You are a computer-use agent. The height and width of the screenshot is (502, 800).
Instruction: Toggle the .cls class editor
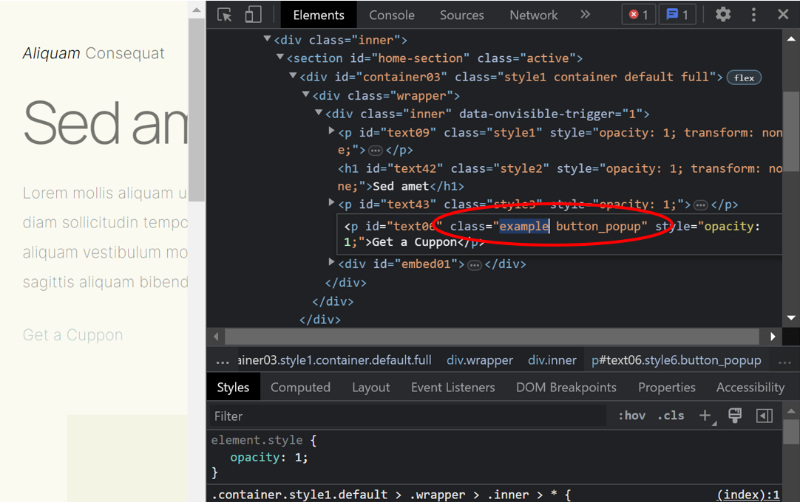tap(671, 416)
